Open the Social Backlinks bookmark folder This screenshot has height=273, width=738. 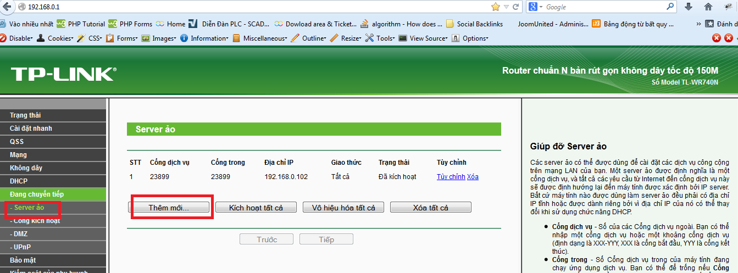pyautogui.click(x=474, y=24)
